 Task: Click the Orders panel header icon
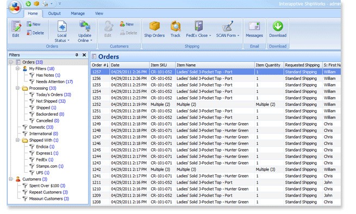(94, 56)
